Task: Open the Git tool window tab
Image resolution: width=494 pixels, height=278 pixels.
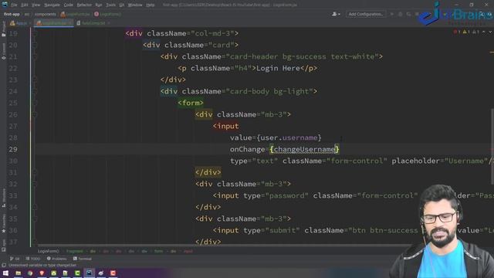Action: click(x=15, y=259)
